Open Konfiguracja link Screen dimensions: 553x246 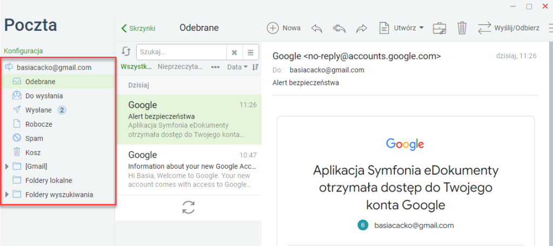[23, 51]
